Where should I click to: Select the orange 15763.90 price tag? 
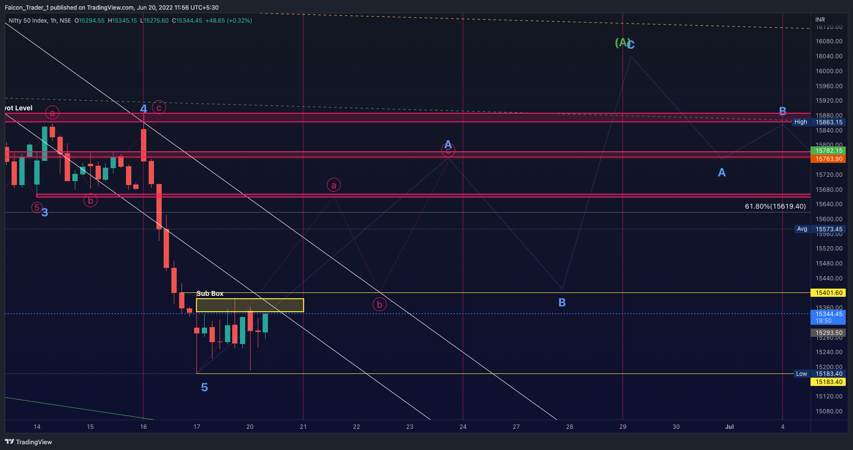tap(829, 159)
